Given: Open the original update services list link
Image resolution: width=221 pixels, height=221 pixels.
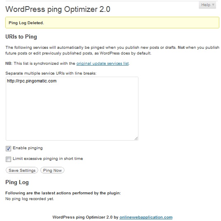Looking at the screenshot, I should coord(103,64).
